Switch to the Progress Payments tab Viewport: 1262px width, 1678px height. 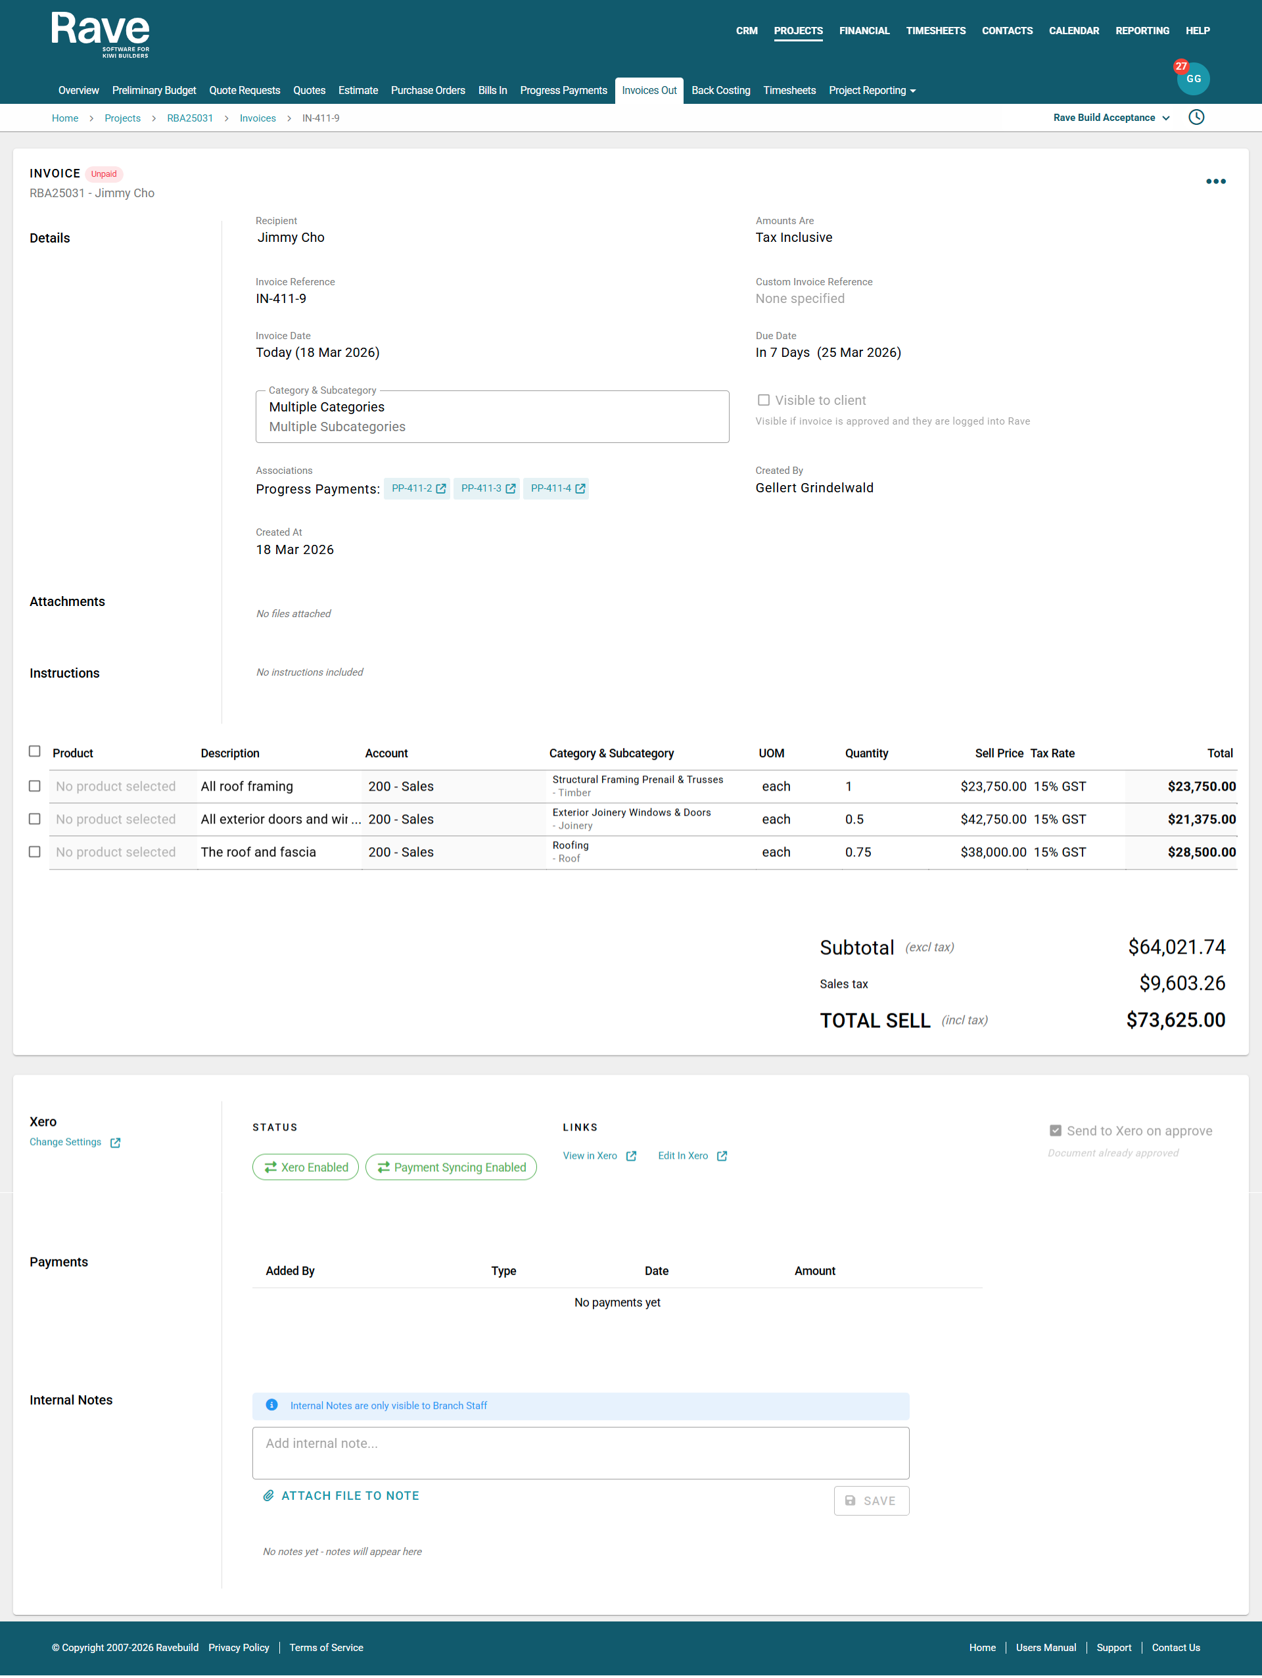[x=563, y=90]
